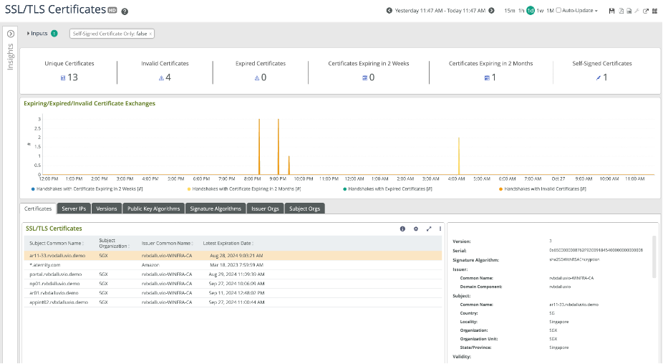This screenshot has width=663, height=364.
Task: Sort by Latest Expiration Date column
Action: click(228, 244)
